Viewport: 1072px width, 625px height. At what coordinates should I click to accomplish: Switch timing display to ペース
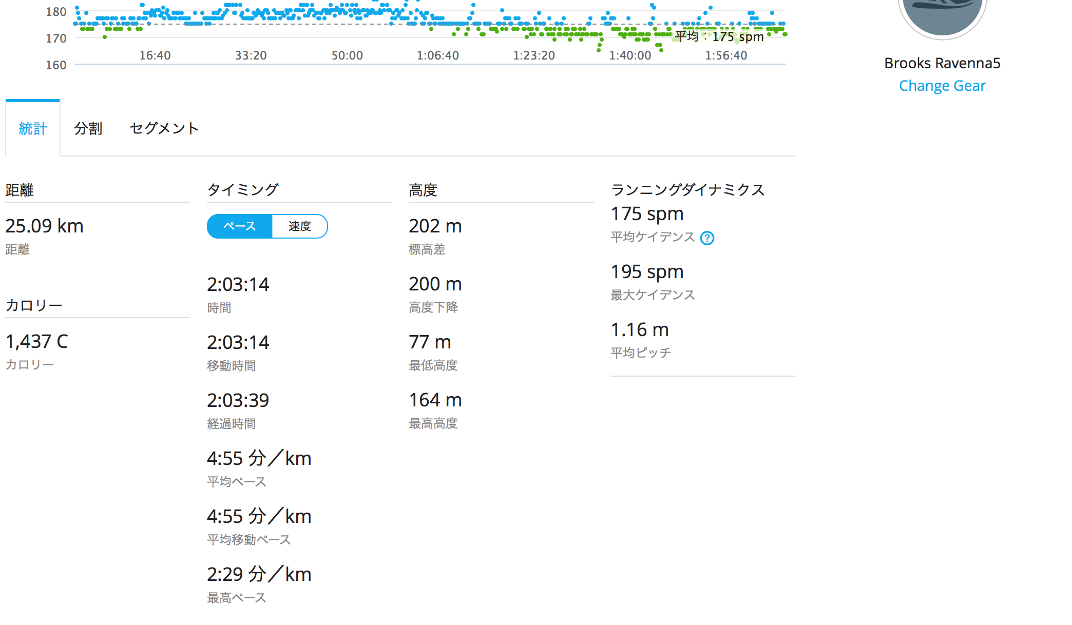(239, 226)
